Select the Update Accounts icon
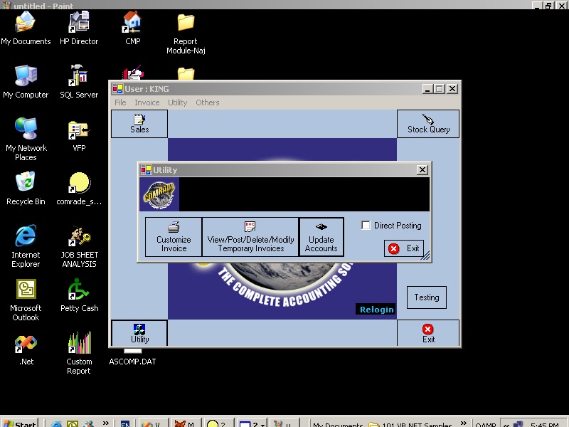This screenshot has height=427, width=569. point(321,236)
